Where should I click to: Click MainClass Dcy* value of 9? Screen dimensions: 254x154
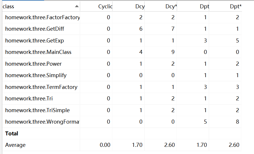pyautogui.click(x=173, y=52)
